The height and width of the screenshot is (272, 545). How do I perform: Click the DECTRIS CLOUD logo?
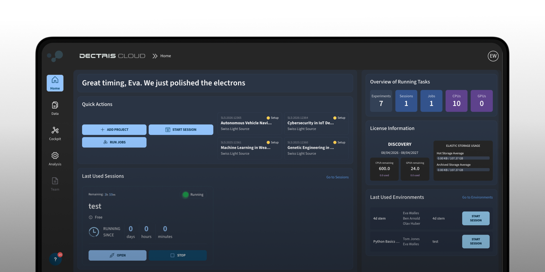tap(112, 56)
